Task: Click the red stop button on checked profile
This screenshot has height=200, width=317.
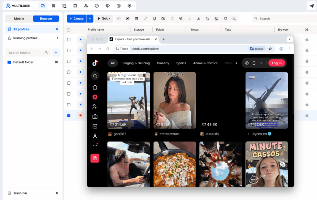Action: point(80,116)
